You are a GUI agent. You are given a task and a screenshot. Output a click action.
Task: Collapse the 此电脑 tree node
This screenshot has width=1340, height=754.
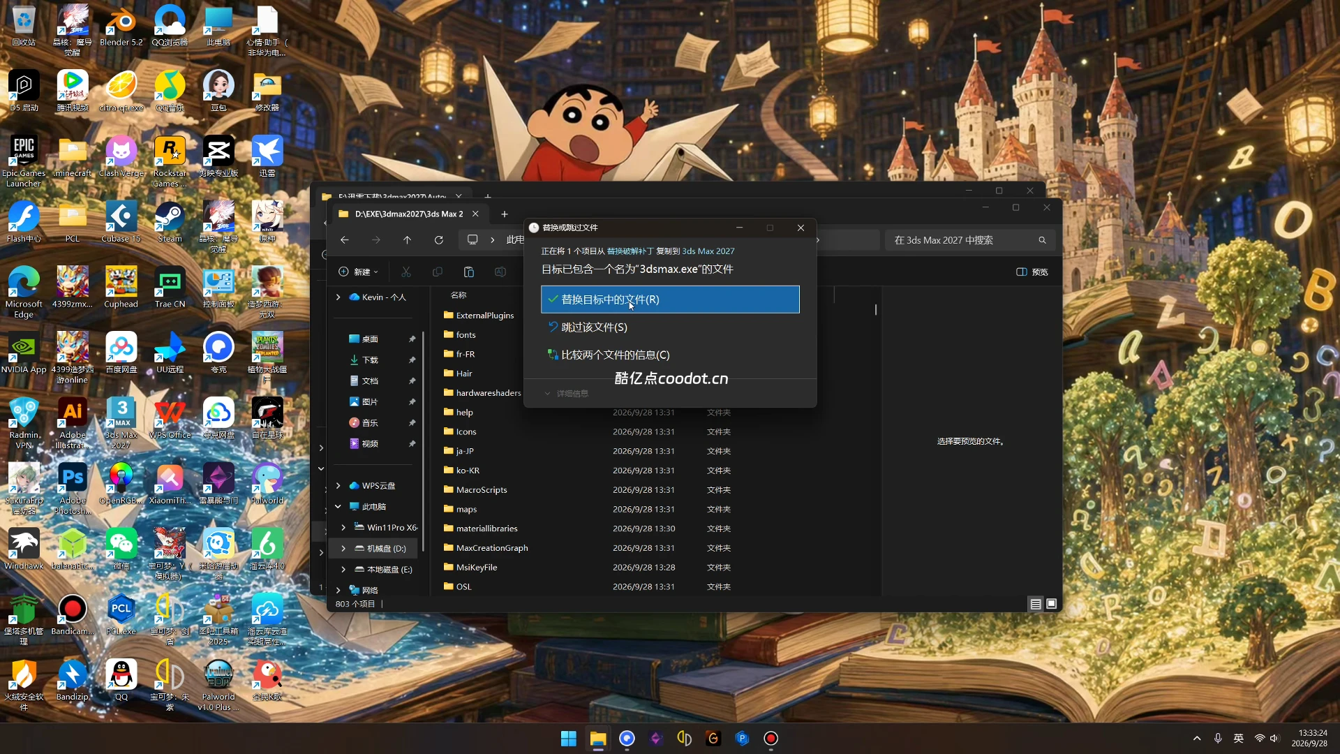[x=338, y=507]
